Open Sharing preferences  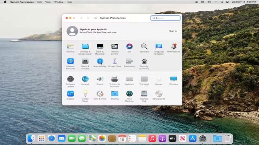coord(115,95)
